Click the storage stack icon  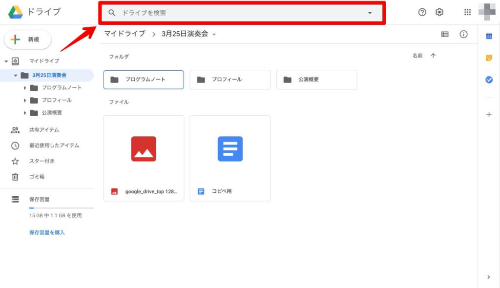pyautogui.click(x=15, y=199)
